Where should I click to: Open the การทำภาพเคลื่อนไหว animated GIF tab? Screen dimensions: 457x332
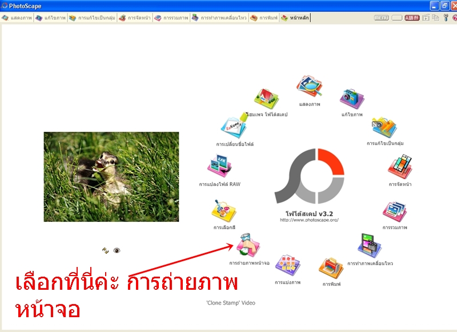point(219,18)
